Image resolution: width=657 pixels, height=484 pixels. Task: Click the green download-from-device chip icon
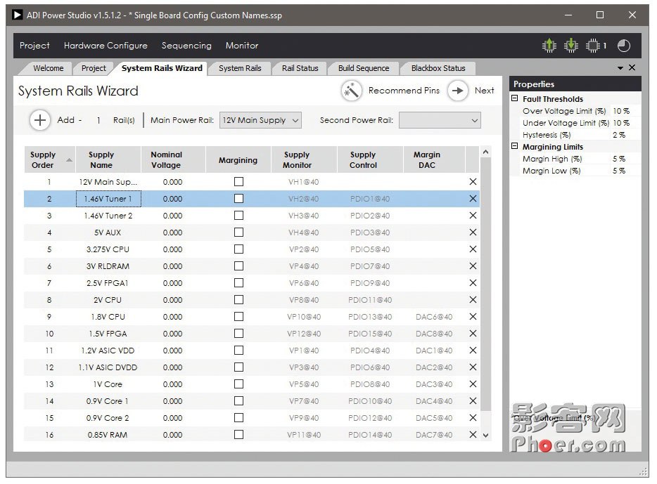pyautogui.click(x=570, y=45)
